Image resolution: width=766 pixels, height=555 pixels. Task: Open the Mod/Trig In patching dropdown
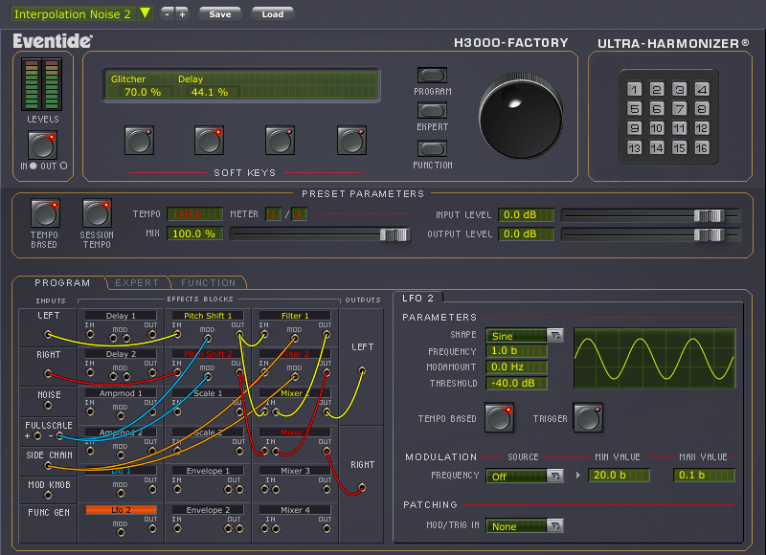click(555, 525)
